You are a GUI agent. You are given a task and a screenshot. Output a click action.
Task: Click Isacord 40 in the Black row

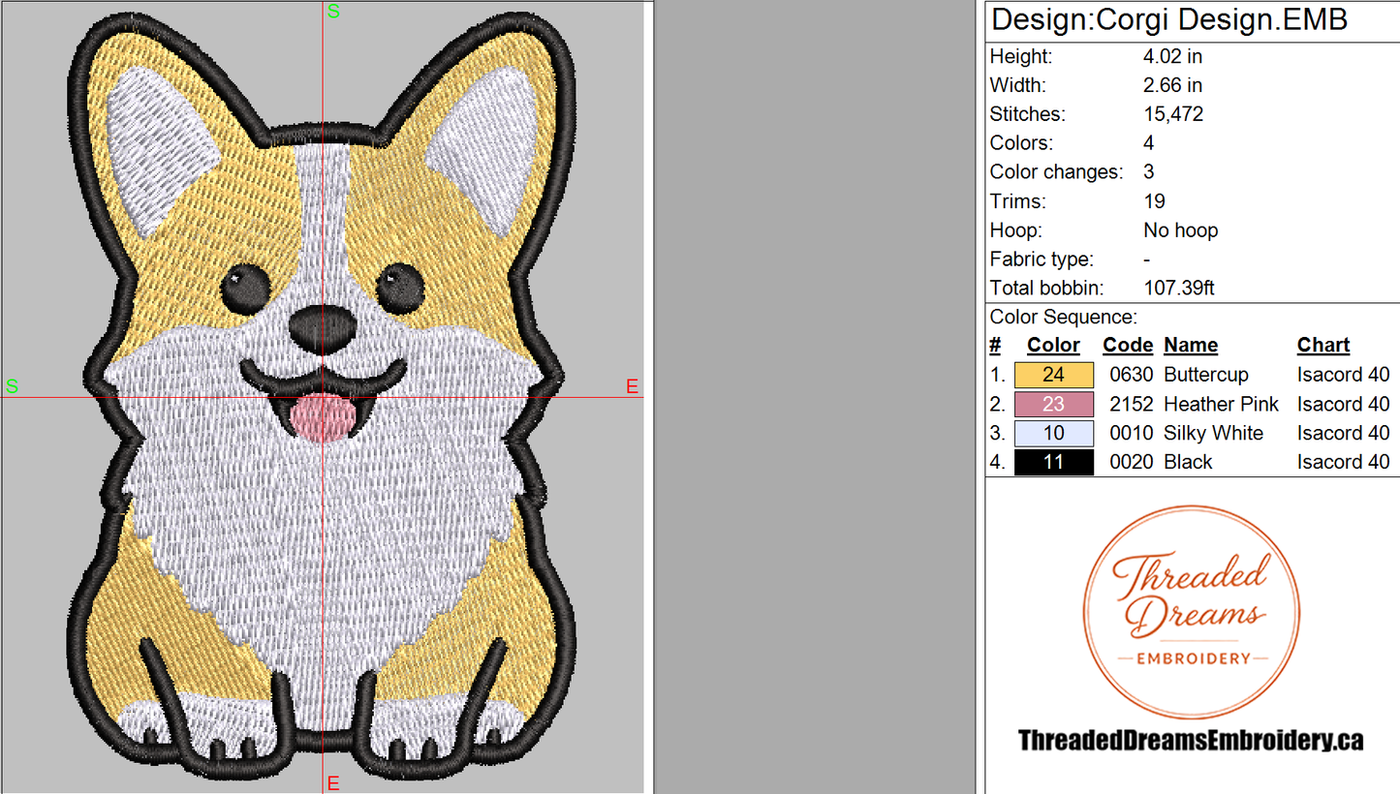(x=1343, y=462)
